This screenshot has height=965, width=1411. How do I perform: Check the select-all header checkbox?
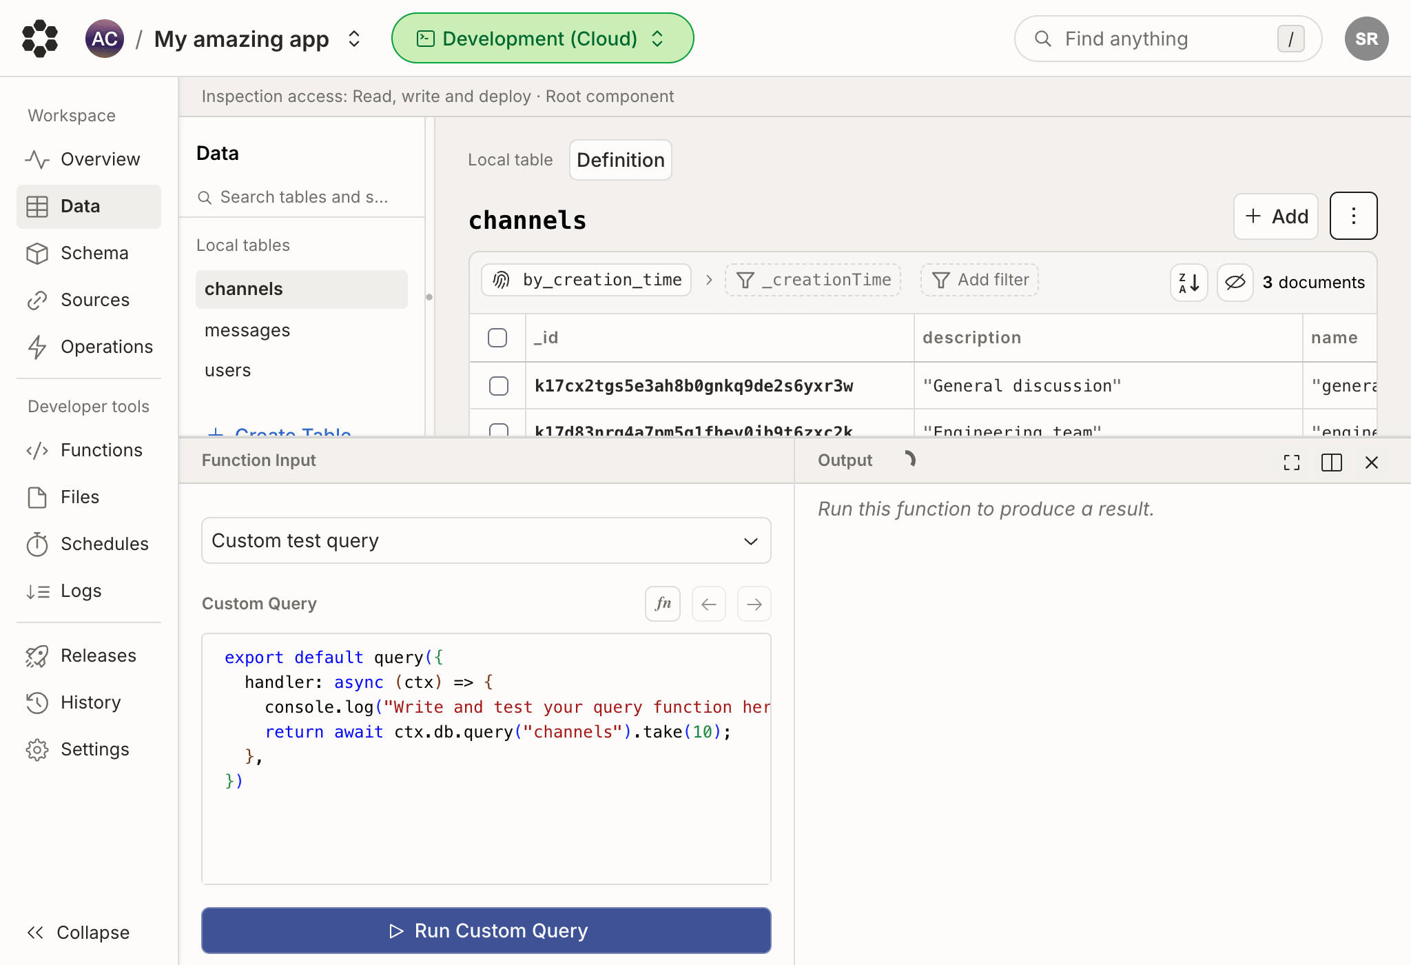[x=497, y=338]
